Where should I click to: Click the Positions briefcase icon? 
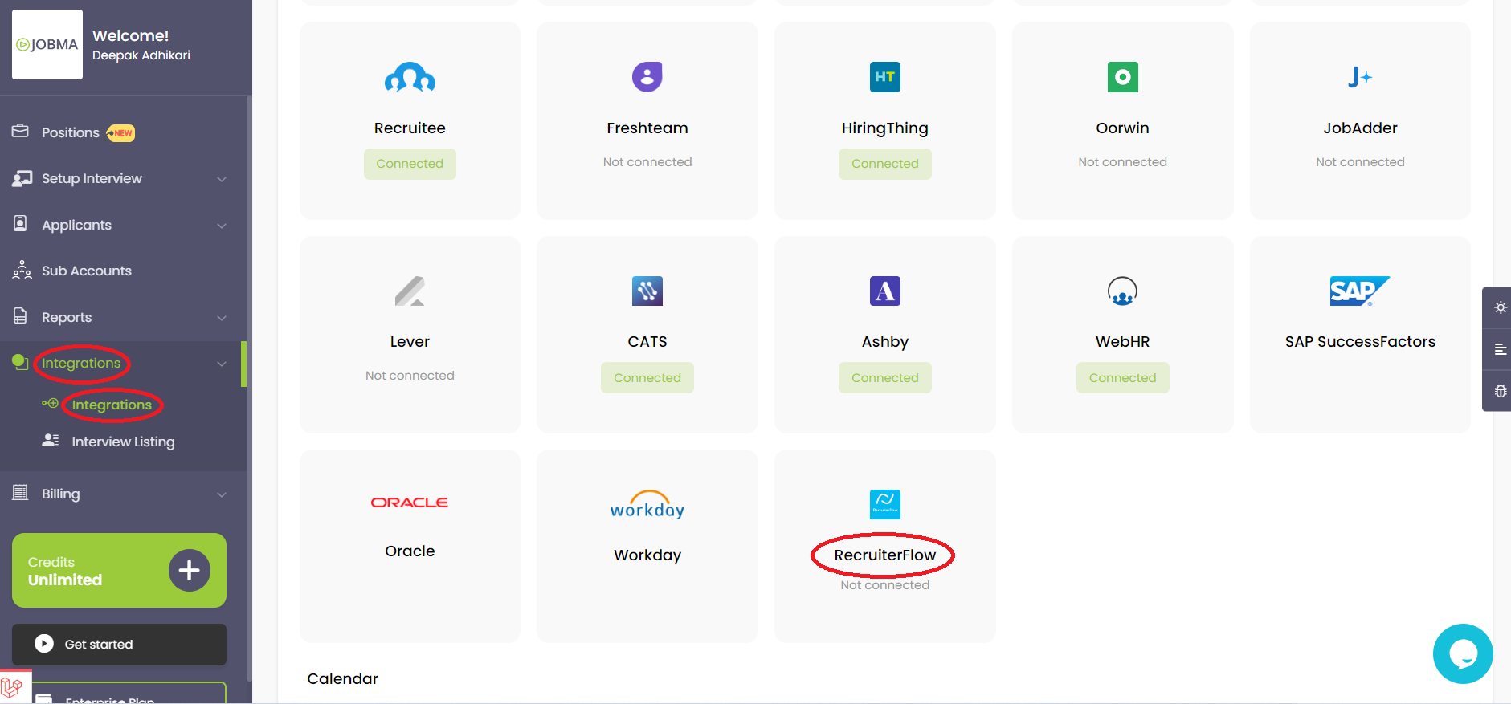point(21,131)
